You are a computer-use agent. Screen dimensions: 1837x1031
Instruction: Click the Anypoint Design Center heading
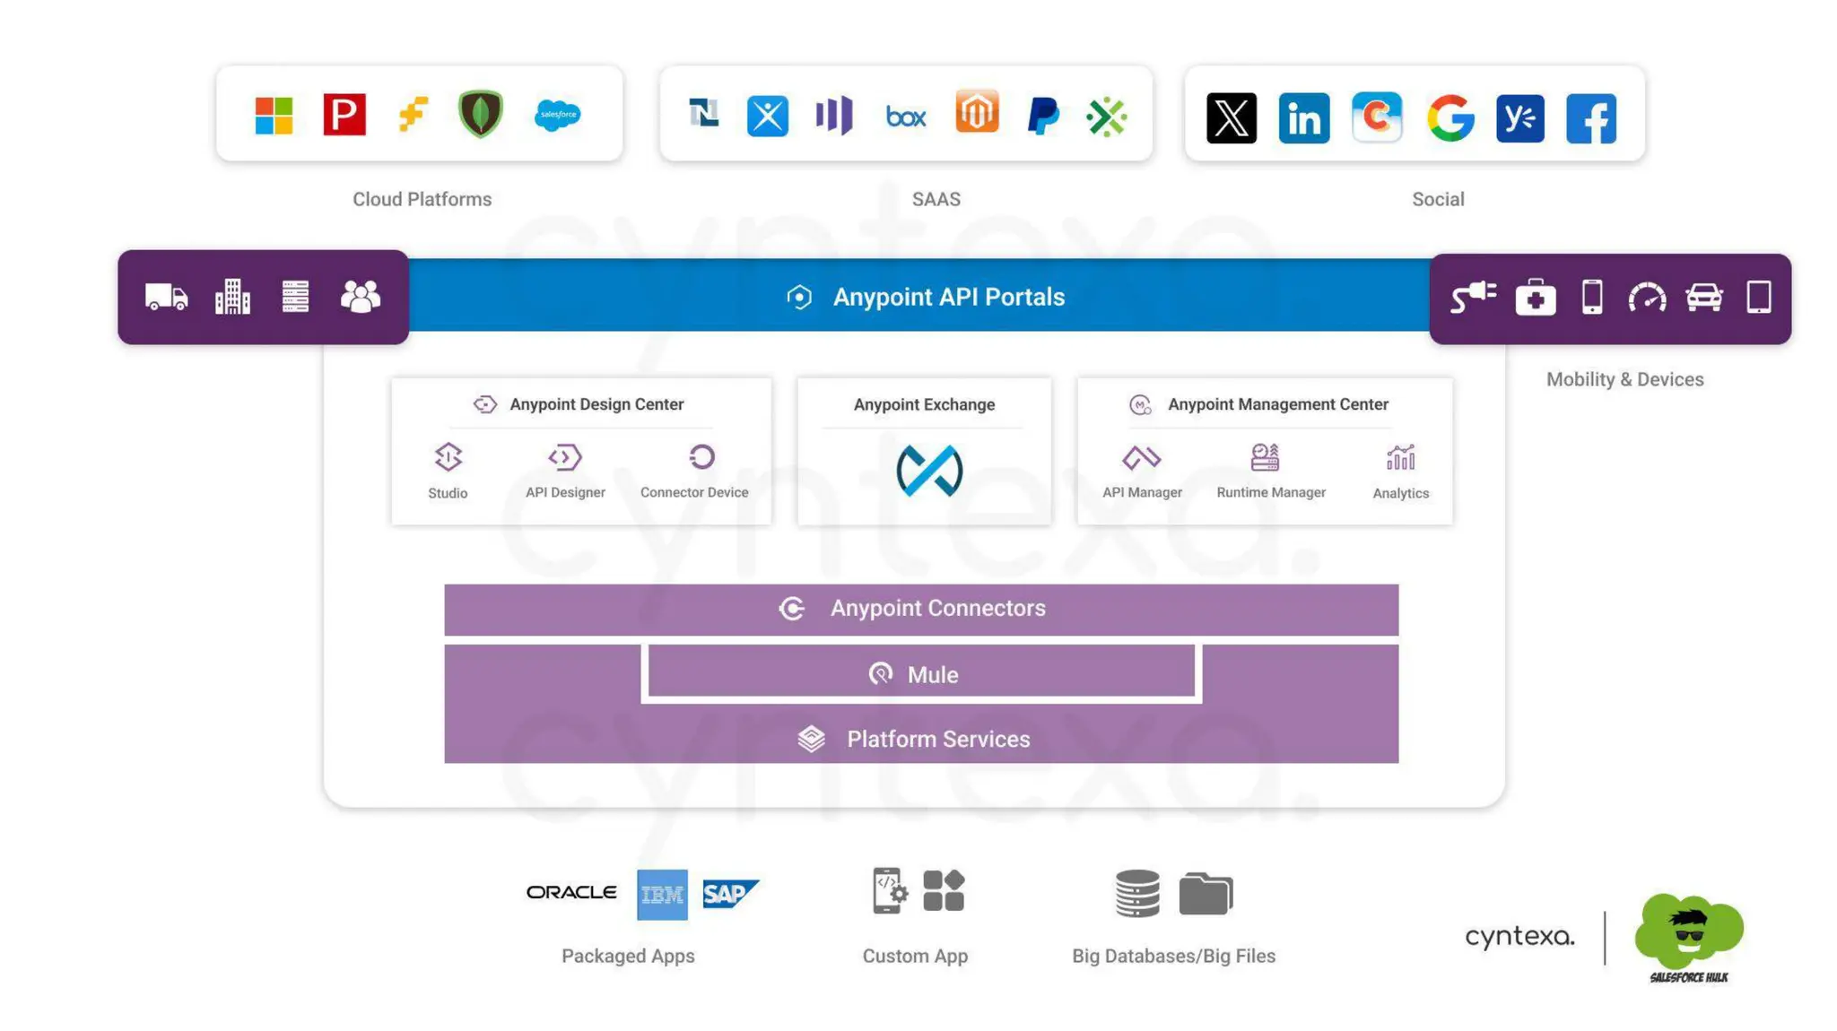596,404
